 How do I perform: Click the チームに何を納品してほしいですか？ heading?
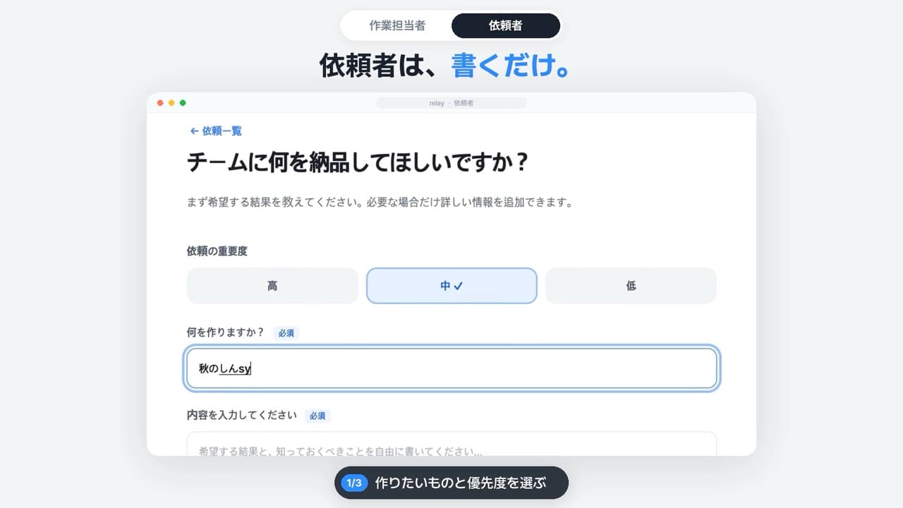point(358,163)
